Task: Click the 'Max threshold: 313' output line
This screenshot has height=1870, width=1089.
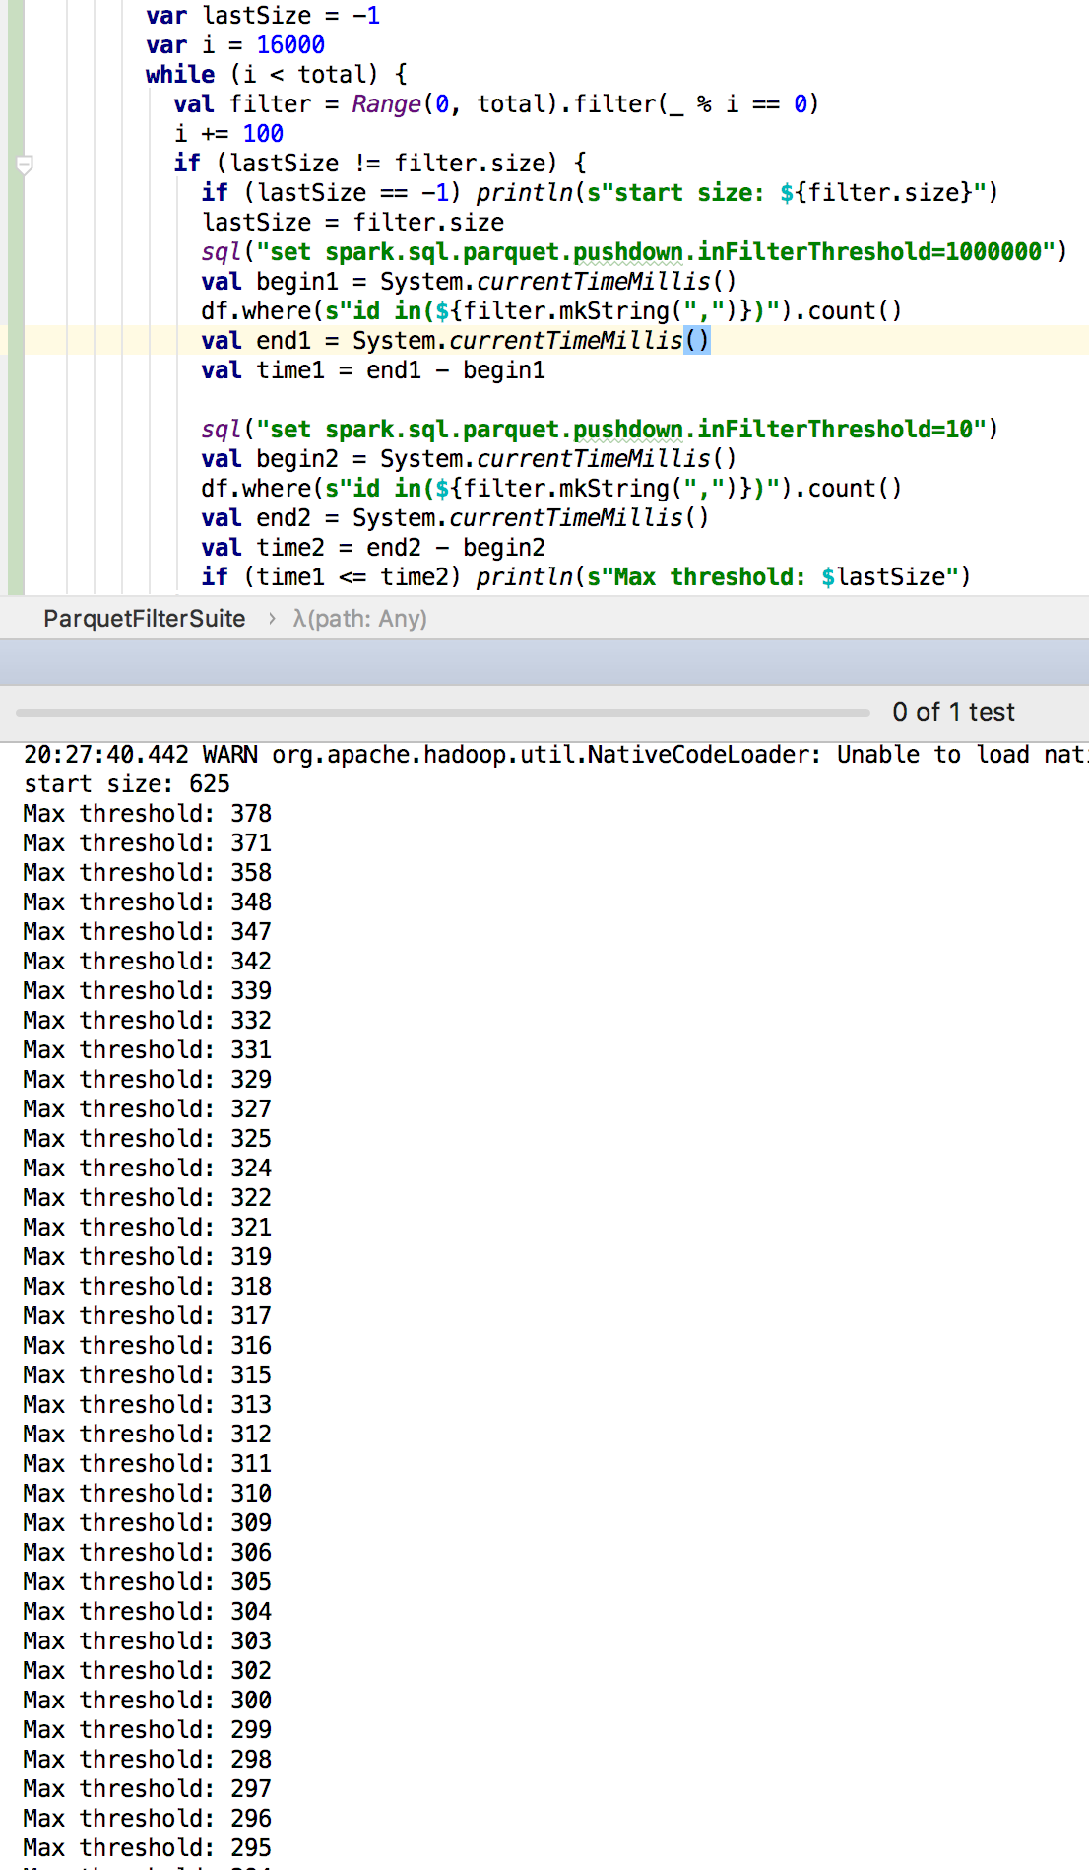Action: pyautogui.click(x=148, y=1405)
